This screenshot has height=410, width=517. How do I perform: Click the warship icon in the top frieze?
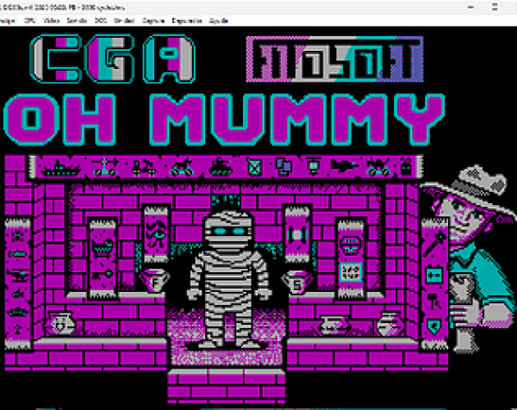(x=60, y=167)
